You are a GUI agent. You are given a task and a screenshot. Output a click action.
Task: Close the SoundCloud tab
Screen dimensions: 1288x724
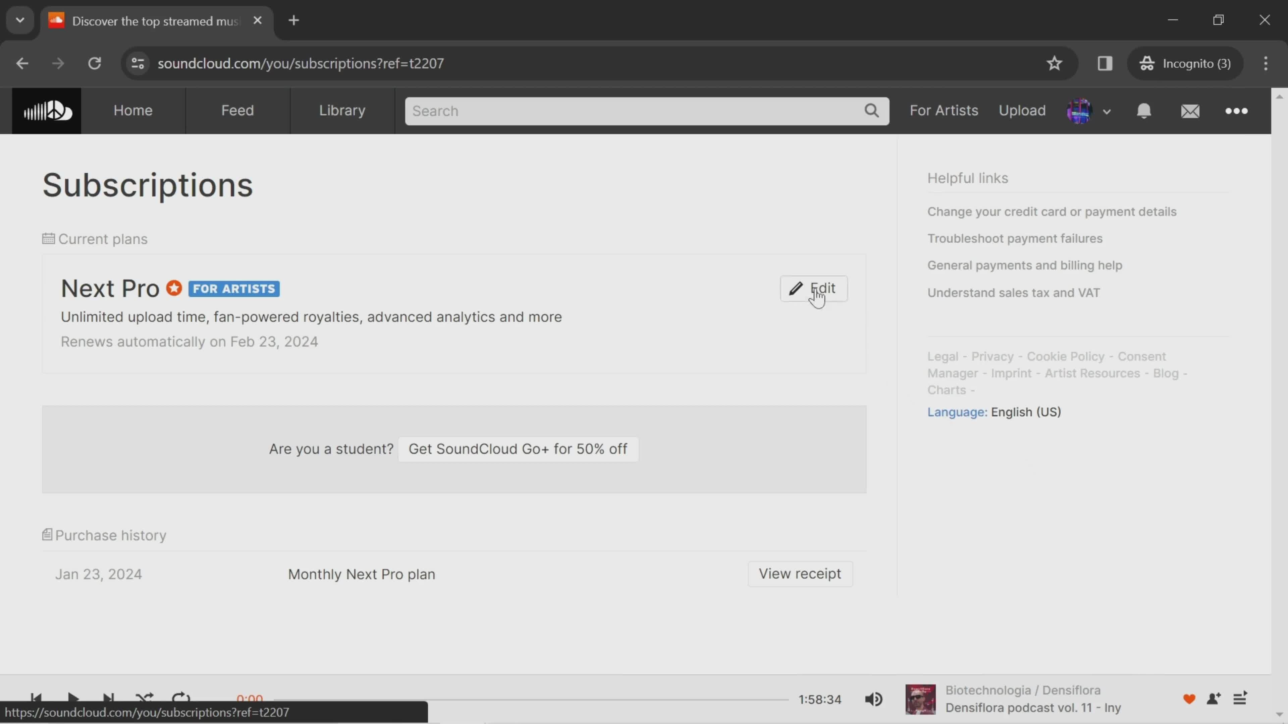[258, 20]
